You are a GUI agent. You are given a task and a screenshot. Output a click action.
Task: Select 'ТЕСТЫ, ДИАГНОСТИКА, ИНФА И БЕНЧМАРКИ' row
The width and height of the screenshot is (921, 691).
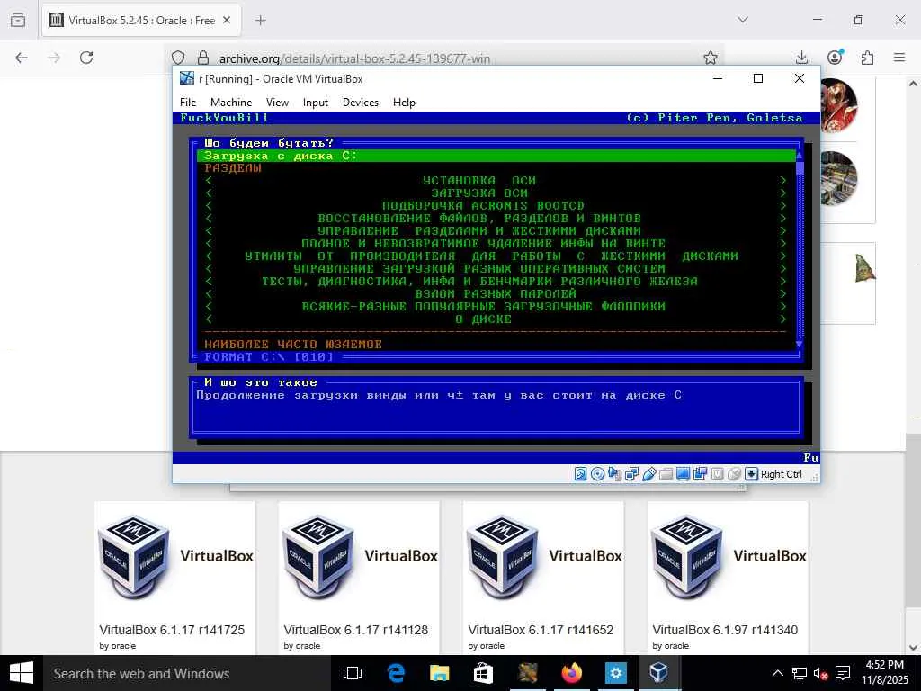pyautogui.click(x=496, y=282)
